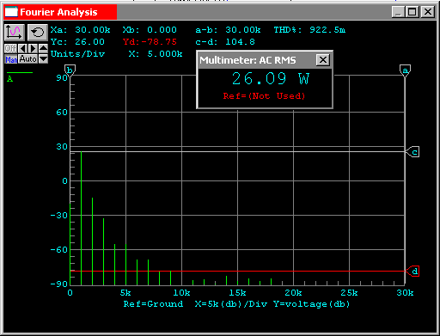
Task: Select cursor marker b at top left
Action: [x=70, y=70]
